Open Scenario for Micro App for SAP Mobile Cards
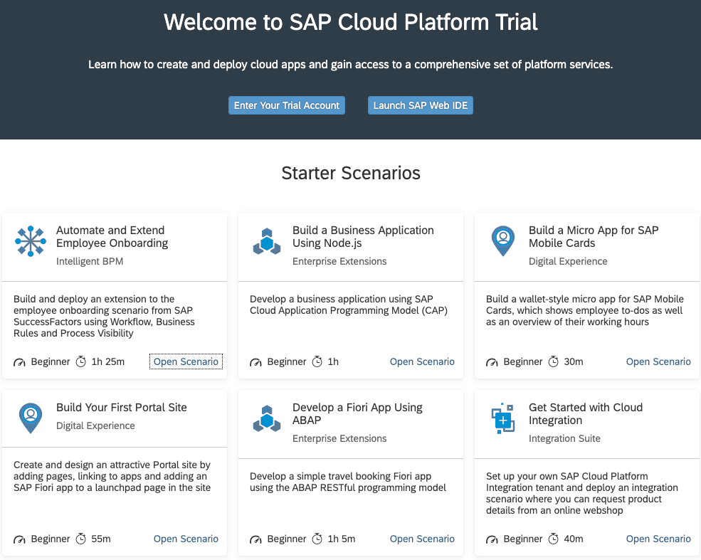Screen dimensions: 701x560 [x=658, y=362]
